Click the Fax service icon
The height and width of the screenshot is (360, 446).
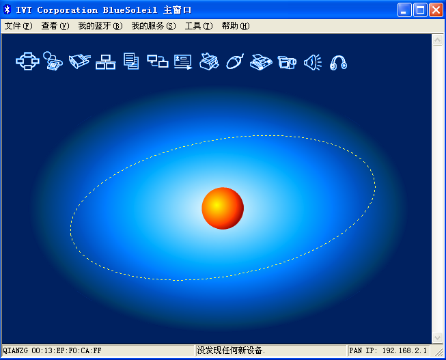261,61
